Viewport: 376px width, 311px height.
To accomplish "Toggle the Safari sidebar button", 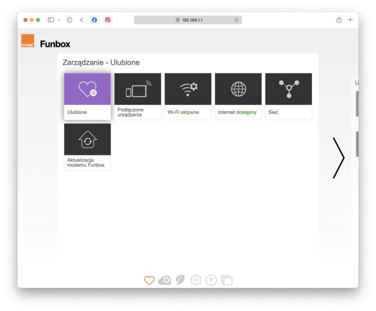I will pos(51,20).
